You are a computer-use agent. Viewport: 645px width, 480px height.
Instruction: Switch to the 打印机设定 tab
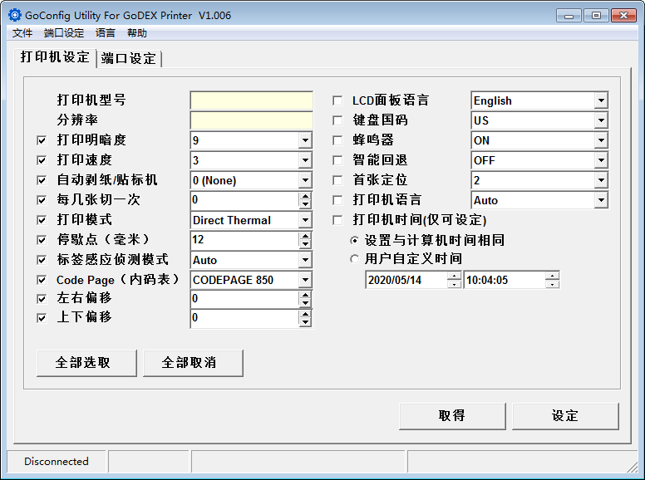pyautogui.click(x=55, y=56)
